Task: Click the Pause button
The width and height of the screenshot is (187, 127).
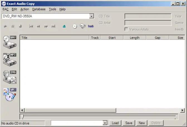Action: coord(13,26)
